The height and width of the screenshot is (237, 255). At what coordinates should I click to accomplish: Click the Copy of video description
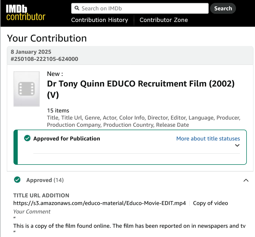click(x=210, y=203)
